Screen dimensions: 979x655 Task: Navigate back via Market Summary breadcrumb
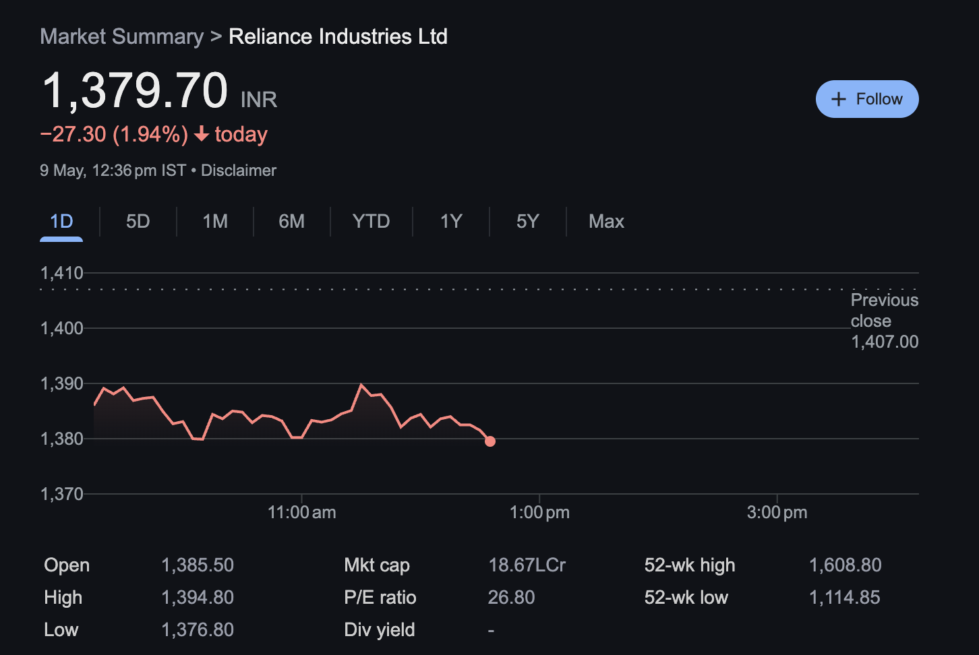click(121, 36)
